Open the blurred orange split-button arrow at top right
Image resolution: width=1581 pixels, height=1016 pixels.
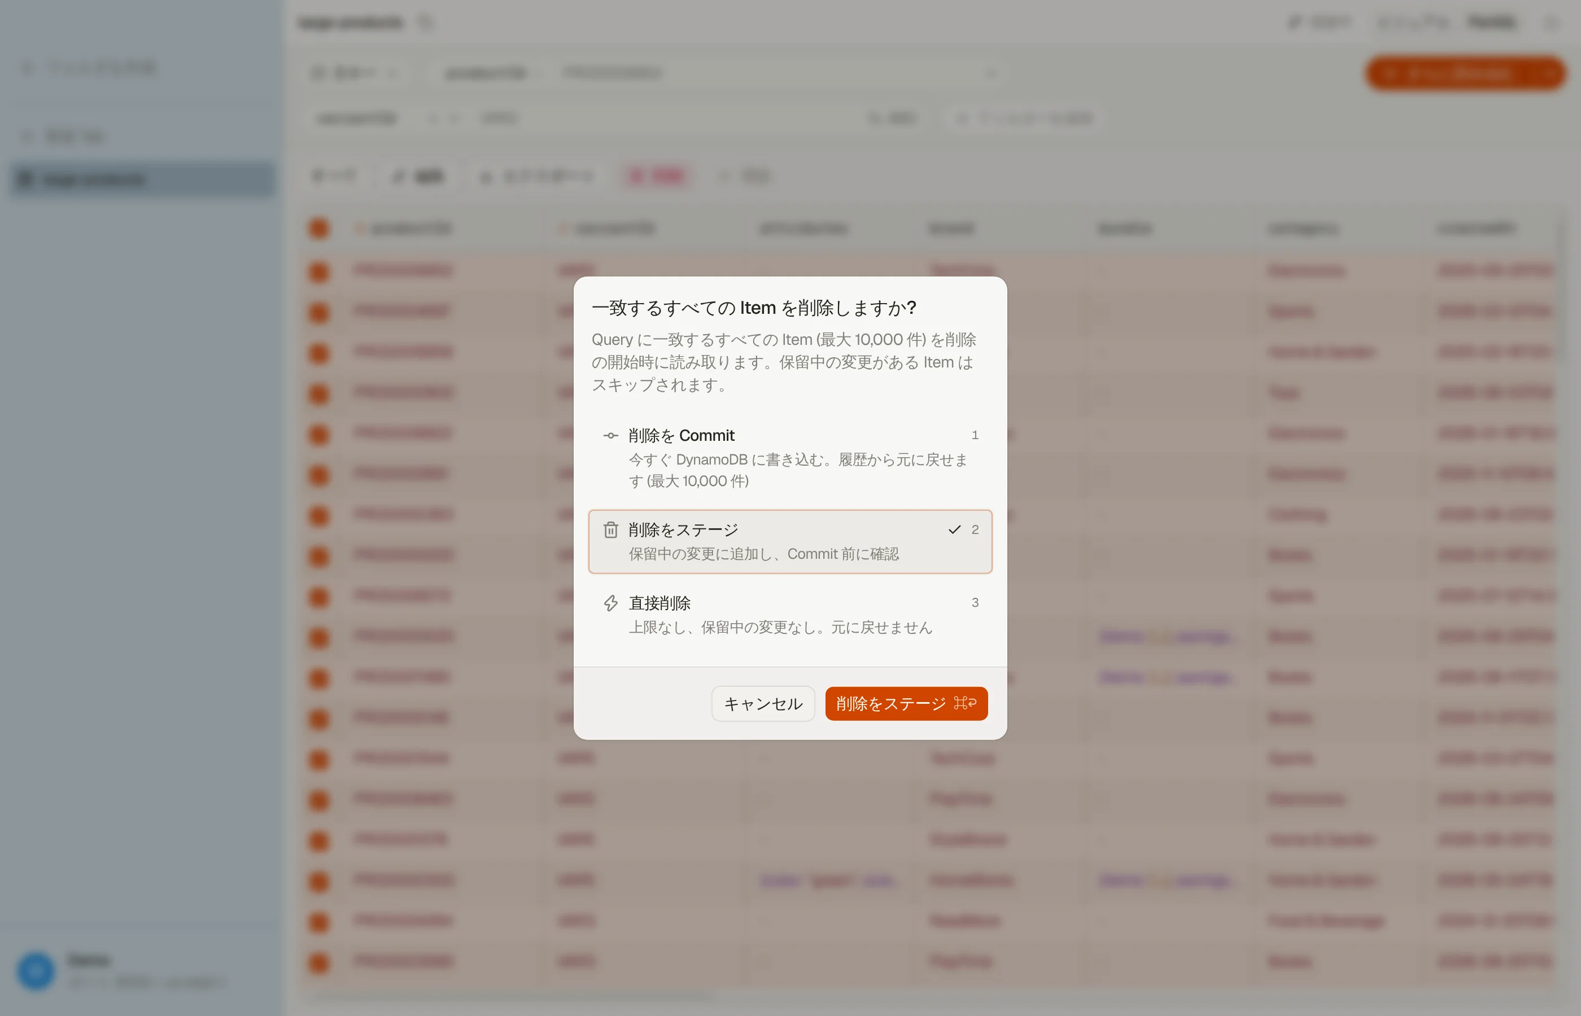1548,73
